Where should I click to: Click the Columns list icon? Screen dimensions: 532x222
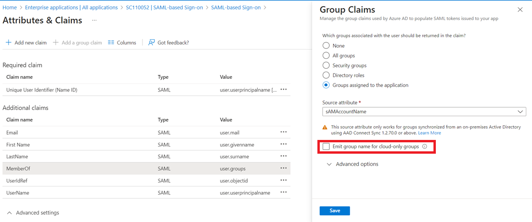pyautogui.click(x=110, y=43)
